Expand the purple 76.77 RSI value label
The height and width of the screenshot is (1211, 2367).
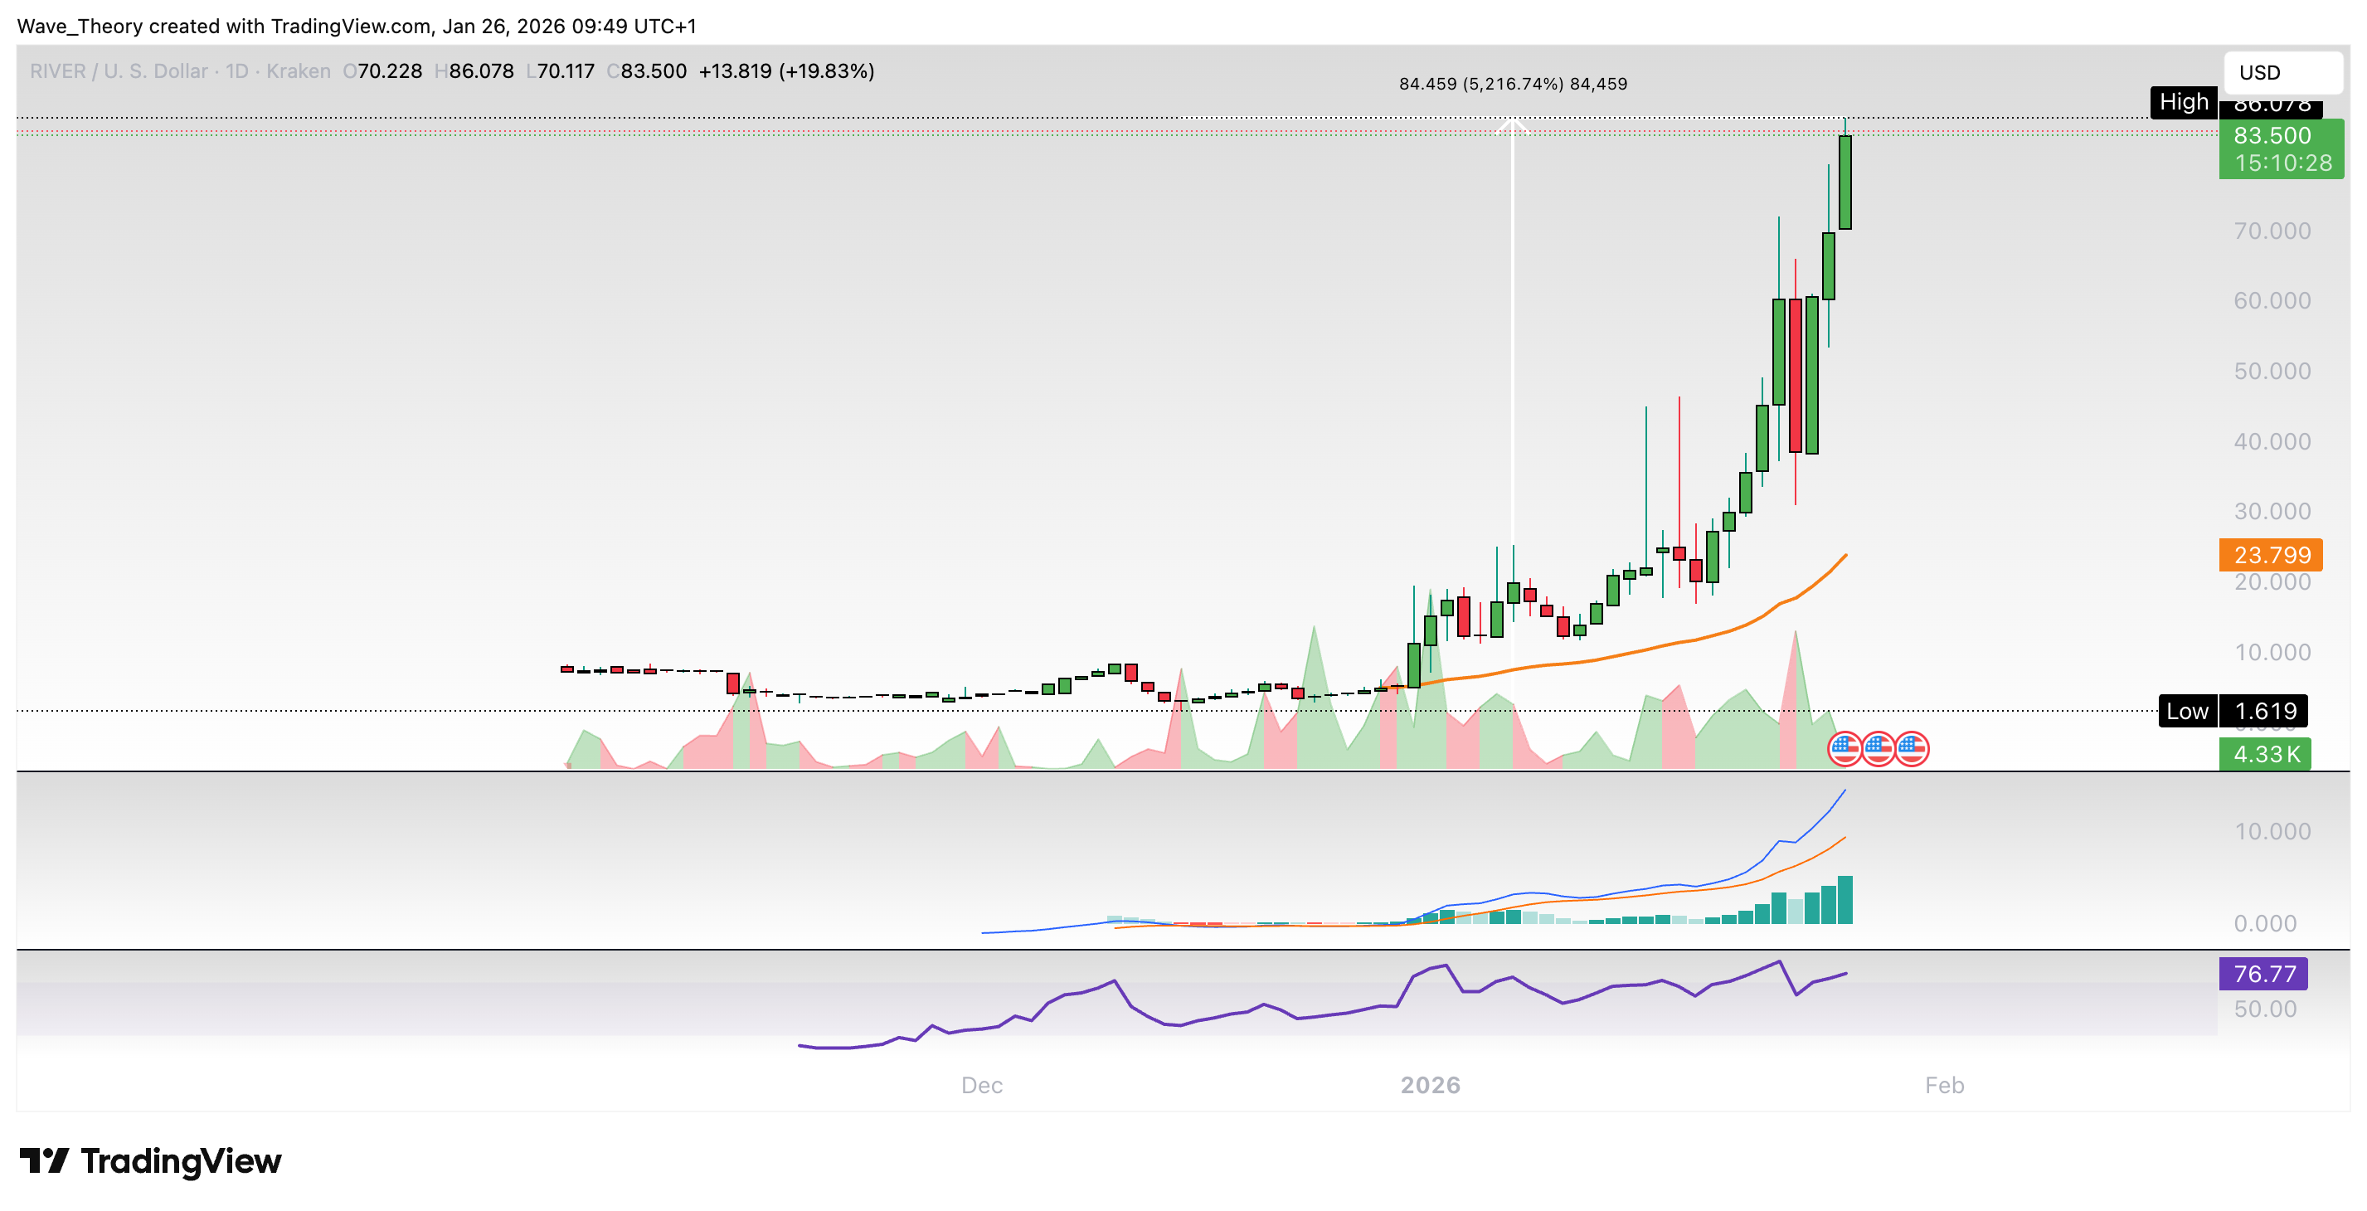pyautogui.click(x=2263, y=973)
